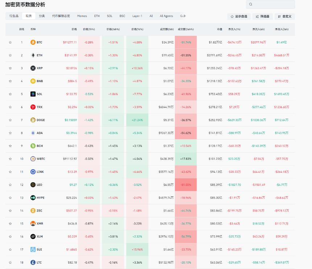Sort by 市值 column header
Viewport: 312px width, 269px height.
click(x=219, y=29)
